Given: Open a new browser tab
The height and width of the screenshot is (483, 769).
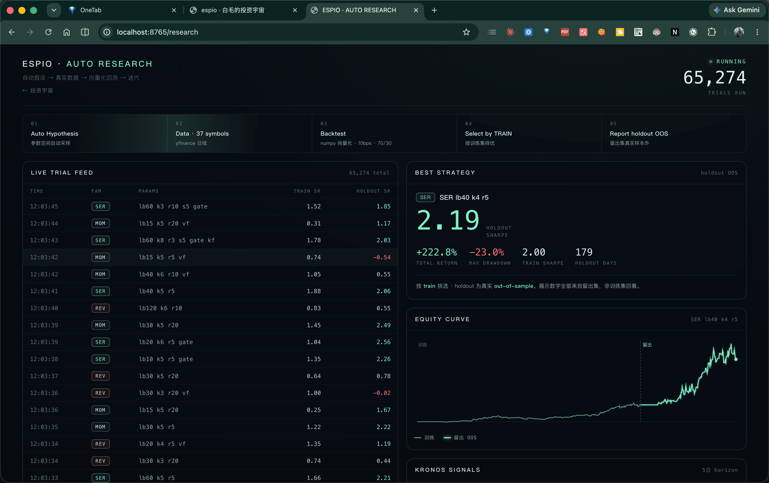Looking at the screenshot, I should click(434, 10).
